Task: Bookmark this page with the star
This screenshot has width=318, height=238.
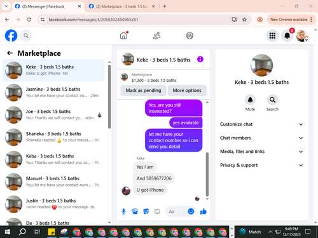Action: pyautogui.click(x=244, y=20)
